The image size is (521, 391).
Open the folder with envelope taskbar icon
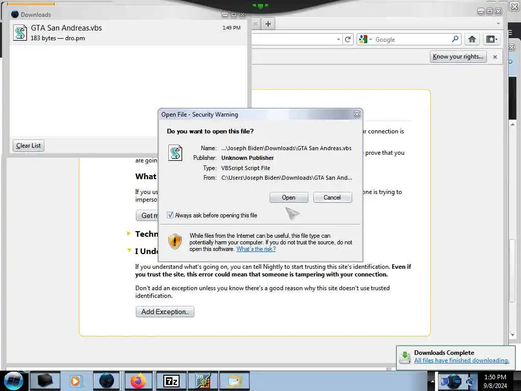[x=235, y=381]
